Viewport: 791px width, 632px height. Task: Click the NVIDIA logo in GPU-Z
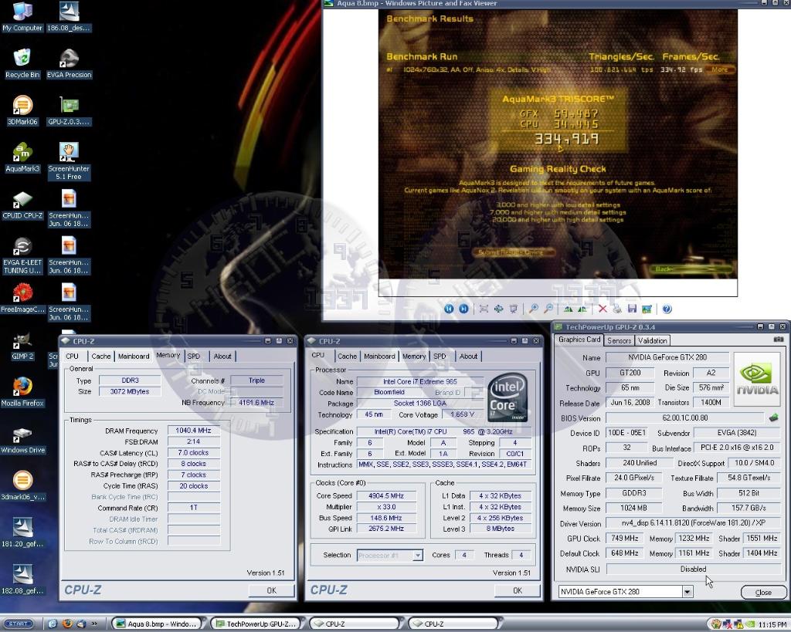coord(757,379)
